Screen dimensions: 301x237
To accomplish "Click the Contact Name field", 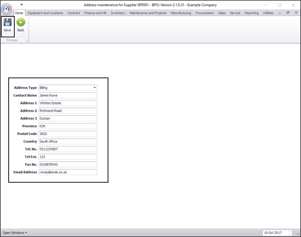I will (68, 95).
